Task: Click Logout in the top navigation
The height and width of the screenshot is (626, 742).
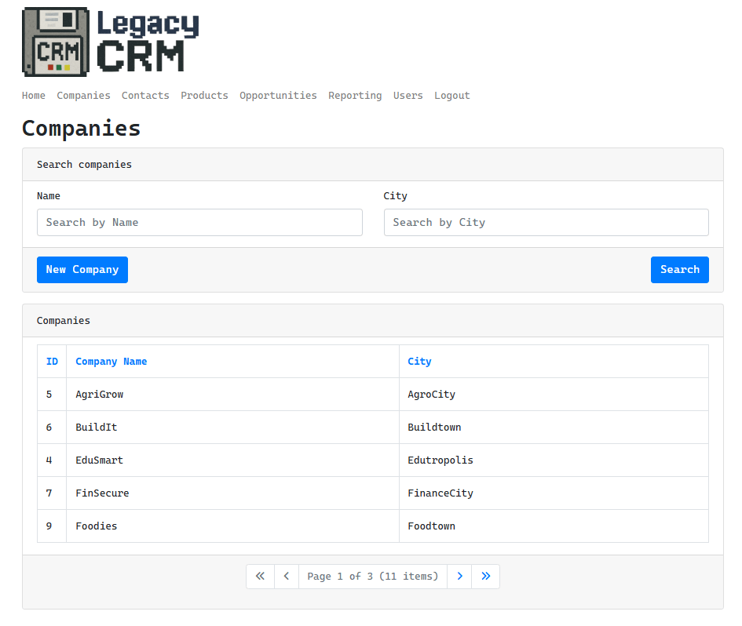Action: pos(452,96)
